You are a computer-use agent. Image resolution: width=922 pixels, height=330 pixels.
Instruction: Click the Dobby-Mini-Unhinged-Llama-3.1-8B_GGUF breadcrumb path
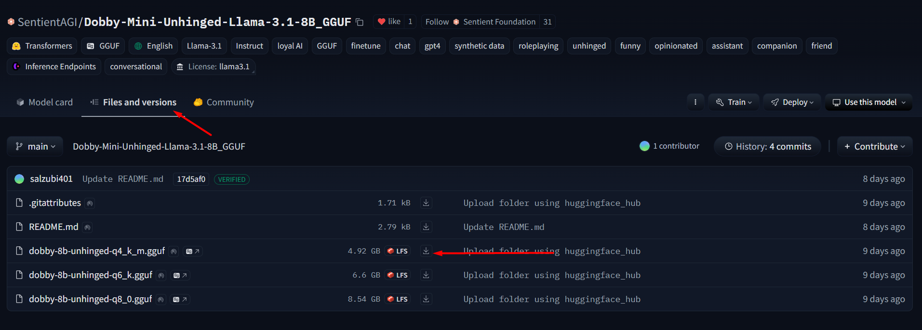(159, 146)
